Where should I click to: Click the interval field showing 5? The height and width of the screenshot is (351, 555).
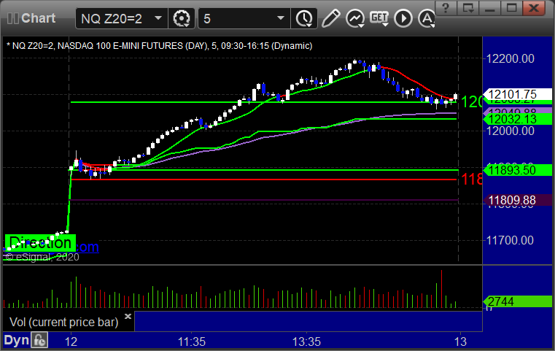244,18
